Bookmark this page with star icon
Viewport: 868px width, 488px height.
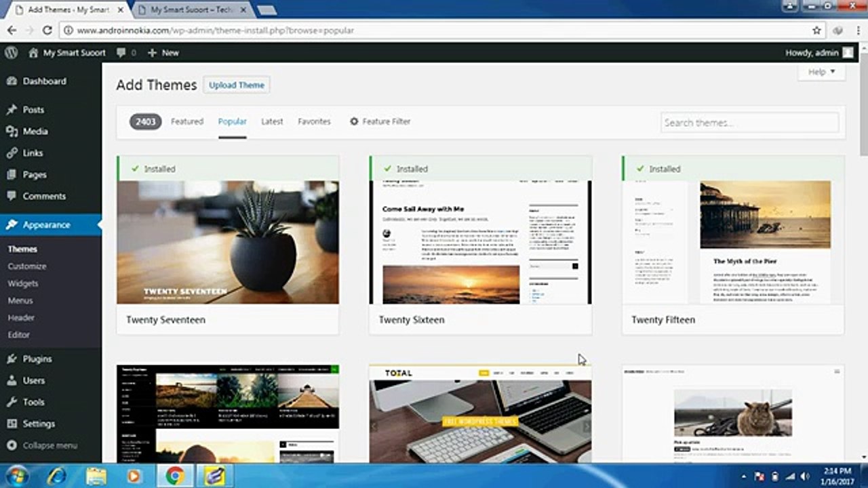point(816,30)
